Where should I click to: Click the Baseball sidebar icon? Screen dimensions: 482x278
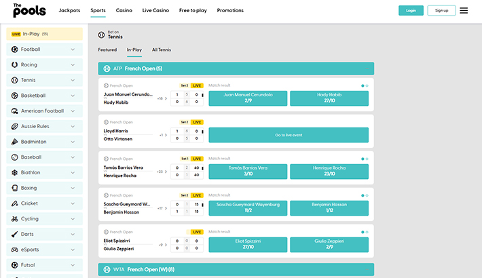14,157
